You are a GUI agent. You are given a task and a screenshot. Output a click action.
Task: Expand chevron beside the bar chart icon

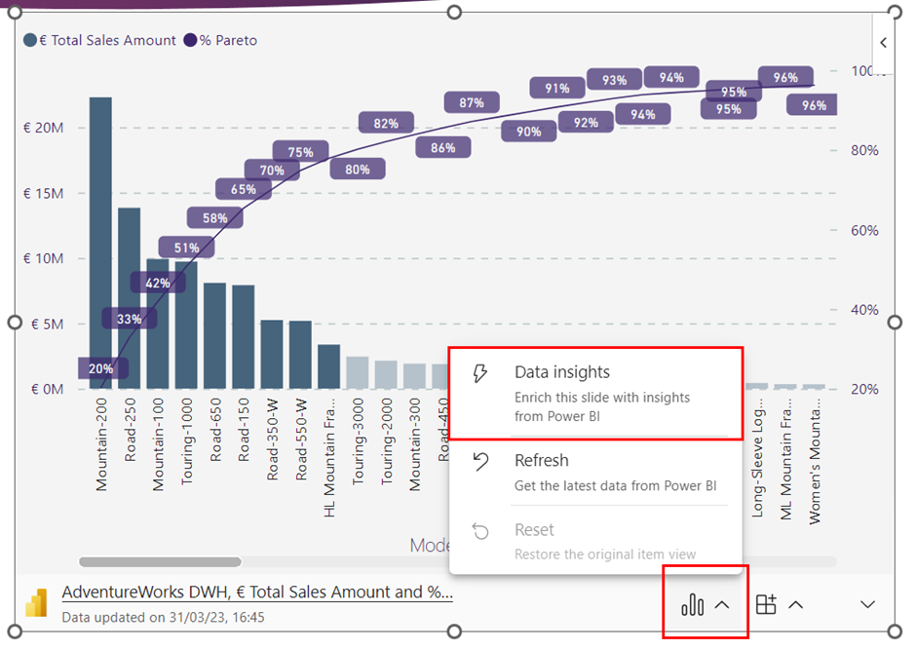coord(722,605)
